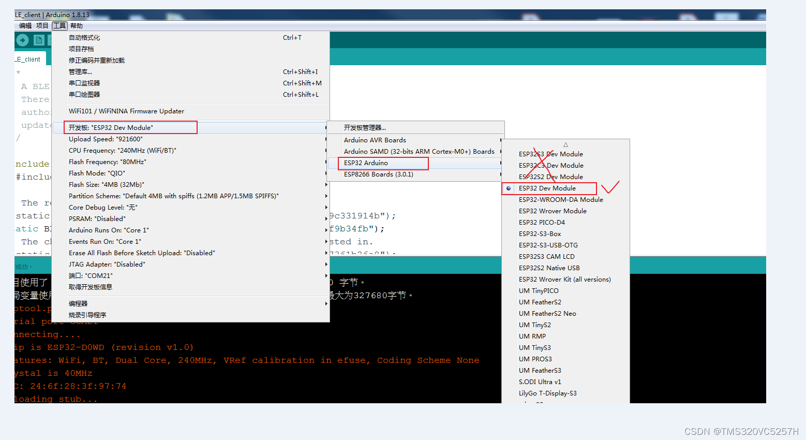Select UM RMP board
The height and width of the screenshot is (440, 806).
(x=565, y=336)
